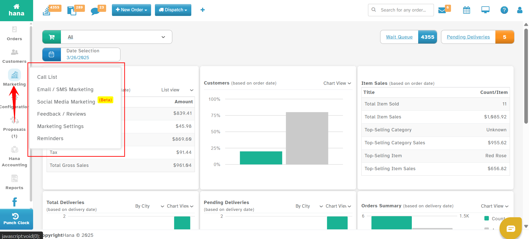Open Total Deliveries Chart View dropdown
Screen dimensions: 529x239
pyautogui.click(x=180, y=206)
